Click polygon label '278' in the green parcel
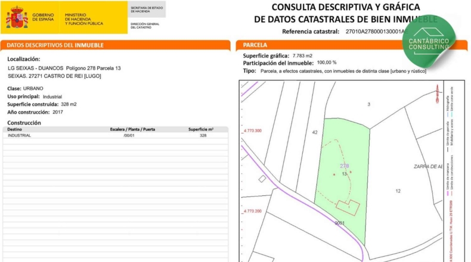Viewport: 471px width, 262px height. pos(345,166)
